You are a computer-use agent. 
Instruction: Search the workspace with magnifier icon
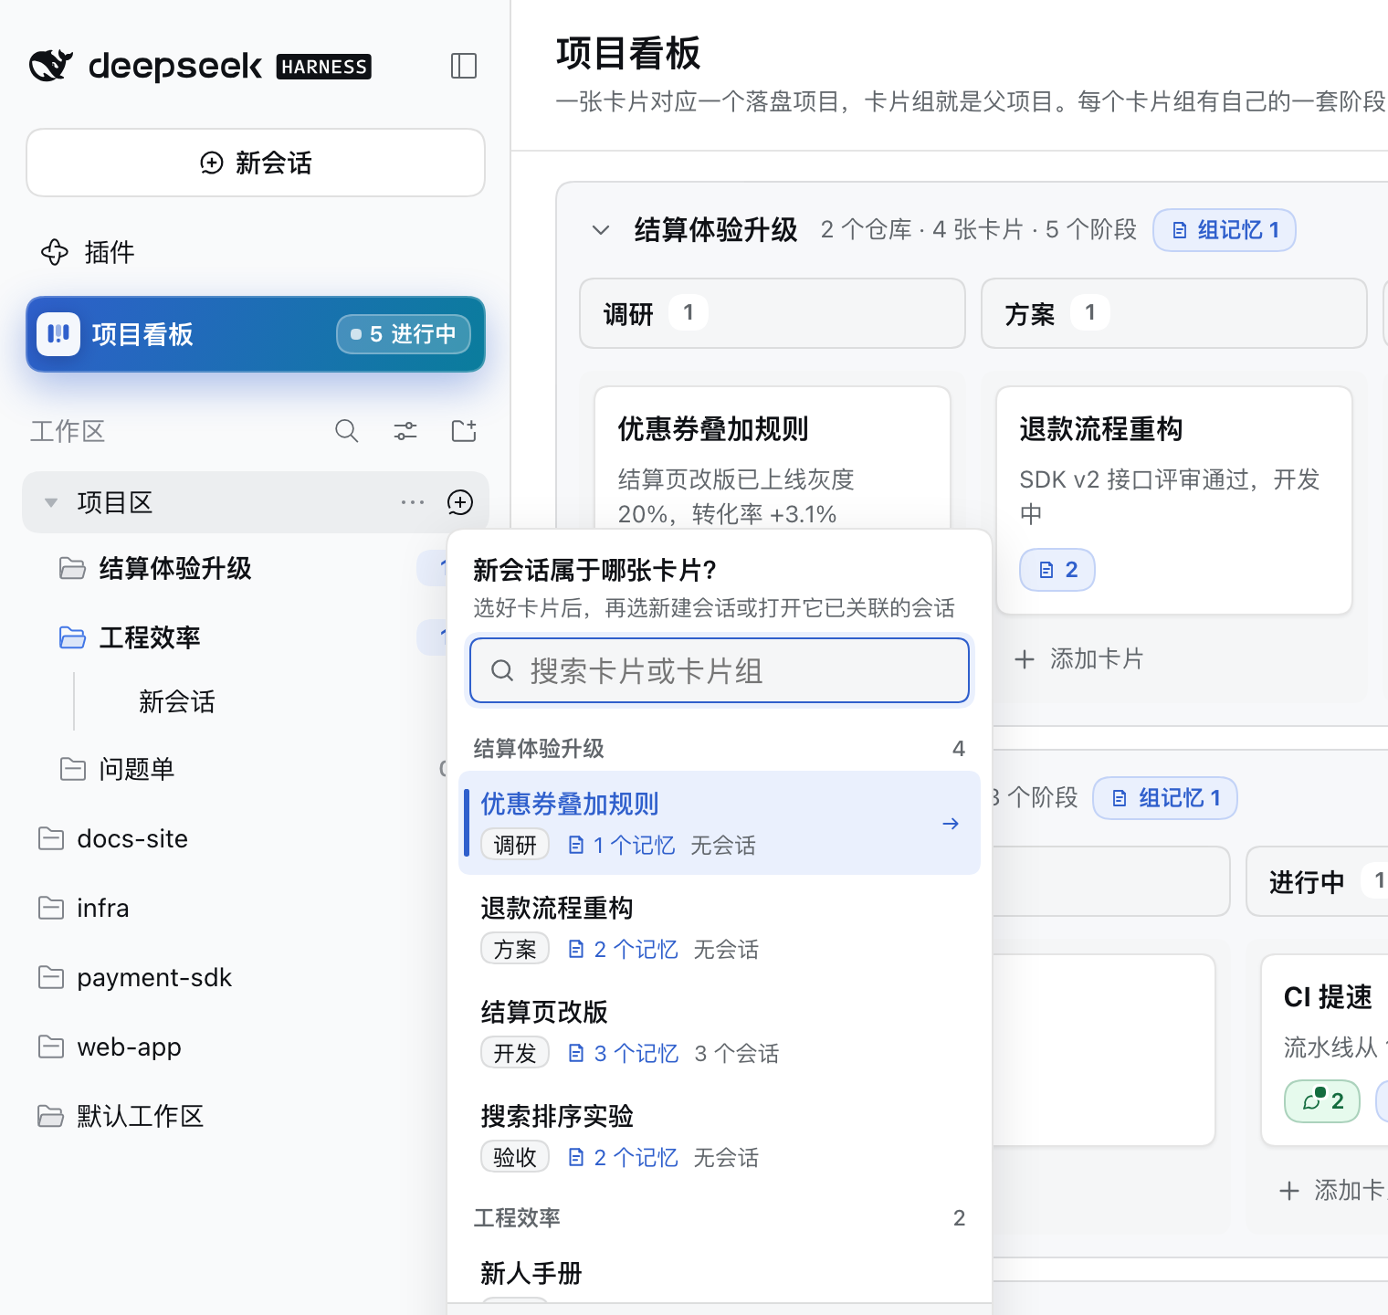(347, 431)
